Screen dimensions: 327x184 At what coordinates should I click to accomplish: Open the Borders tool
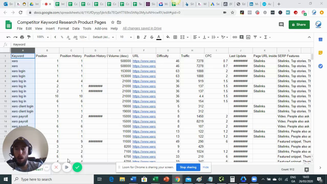pos(175,37)
